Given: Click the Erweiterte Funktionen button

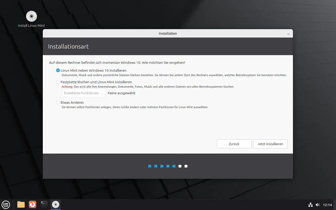Looking at the screenshot, I should tap(83, 93).
